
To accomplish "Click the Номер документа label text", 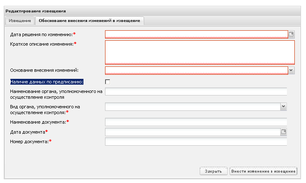I will [29, 142].
